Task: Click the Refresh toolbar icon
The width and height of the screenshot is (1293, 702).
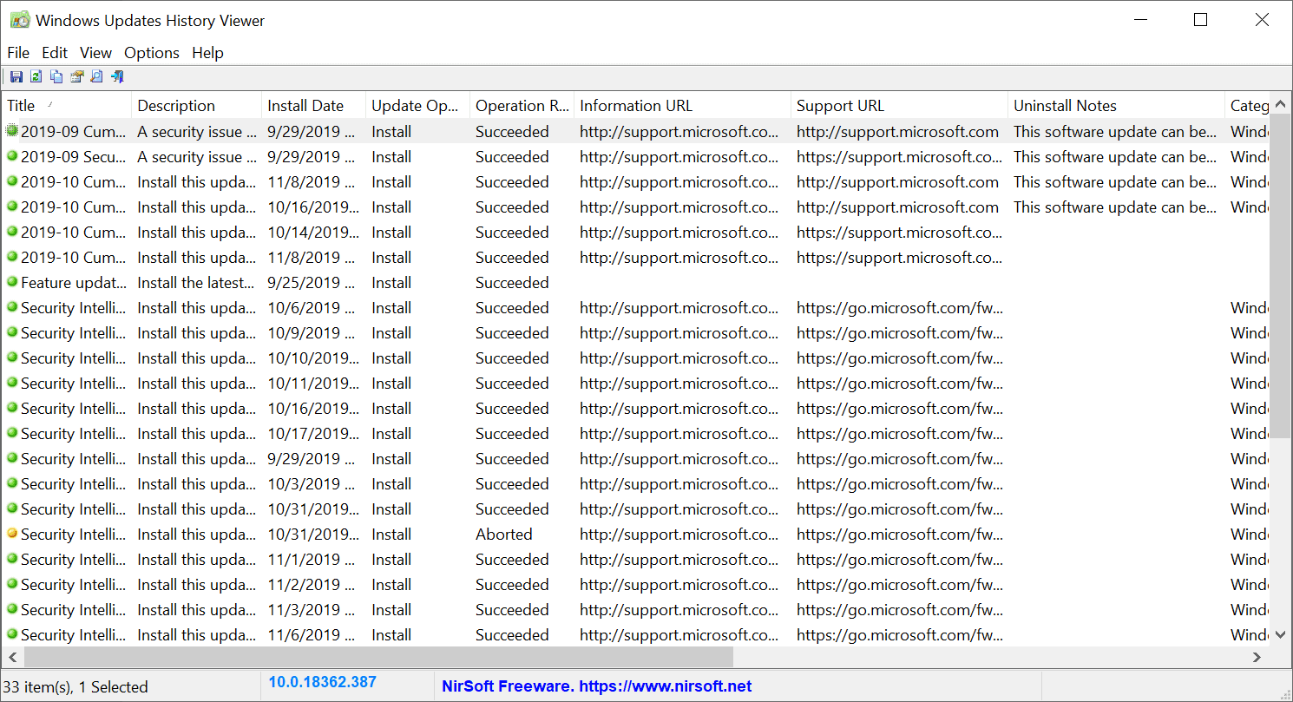Action: click(x=36, y=76)
